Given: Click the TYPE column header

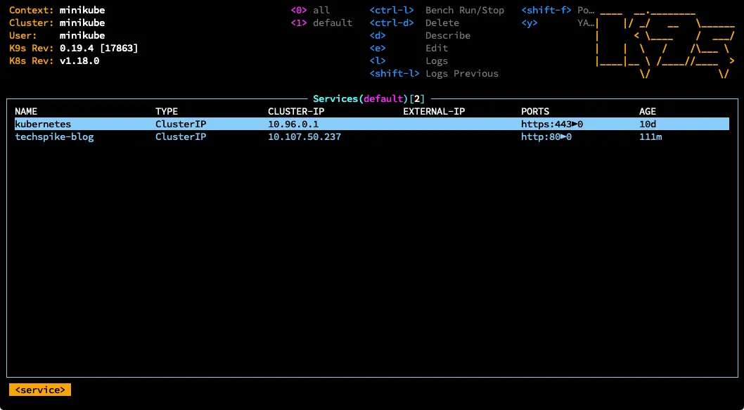Looking at the screenshot, I should pyautogui.click(x=167, y=112).
